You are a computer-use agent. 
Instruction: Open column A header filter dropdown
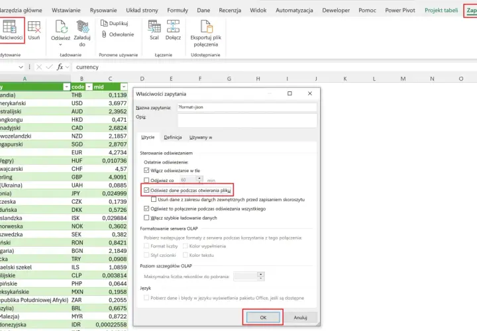(66, 87)
